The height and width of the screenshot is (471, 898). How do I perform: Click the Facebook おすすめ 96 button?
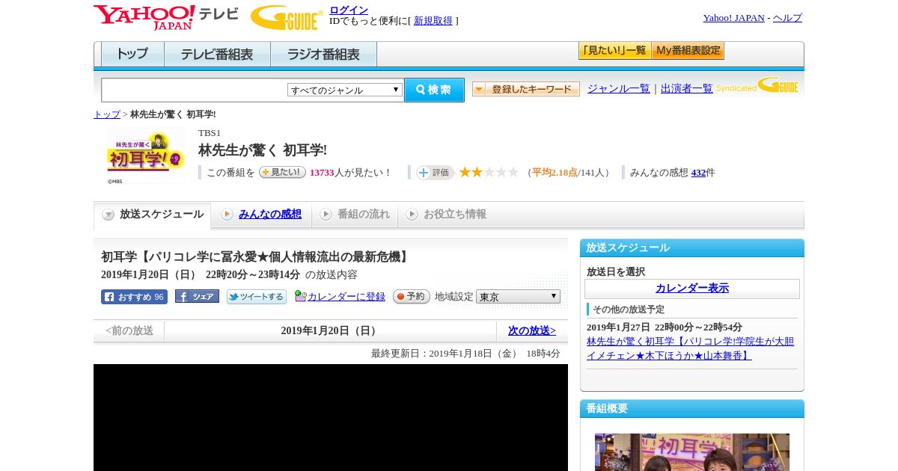[x=134, y=297]
